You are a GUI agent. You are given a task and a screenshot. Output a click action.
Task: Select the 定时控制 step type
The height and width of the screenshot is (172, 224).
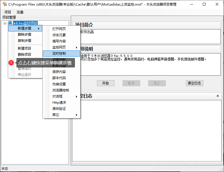coord(61,53)
